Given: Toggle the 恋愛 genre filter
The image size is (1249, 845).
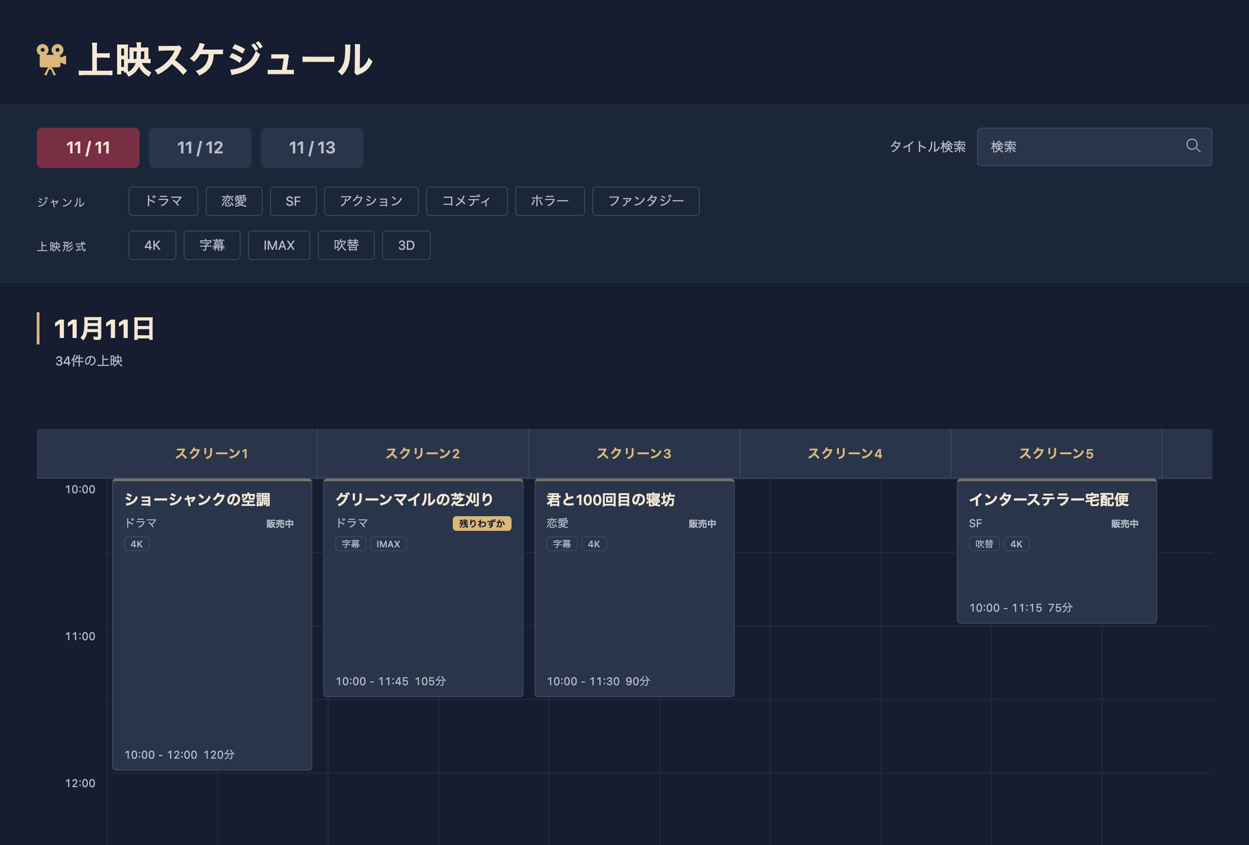Looking at the screenshot, I should click(234, 201).
